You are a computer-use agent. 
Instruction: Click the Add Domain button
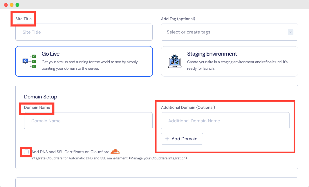[x=182, y=139]
